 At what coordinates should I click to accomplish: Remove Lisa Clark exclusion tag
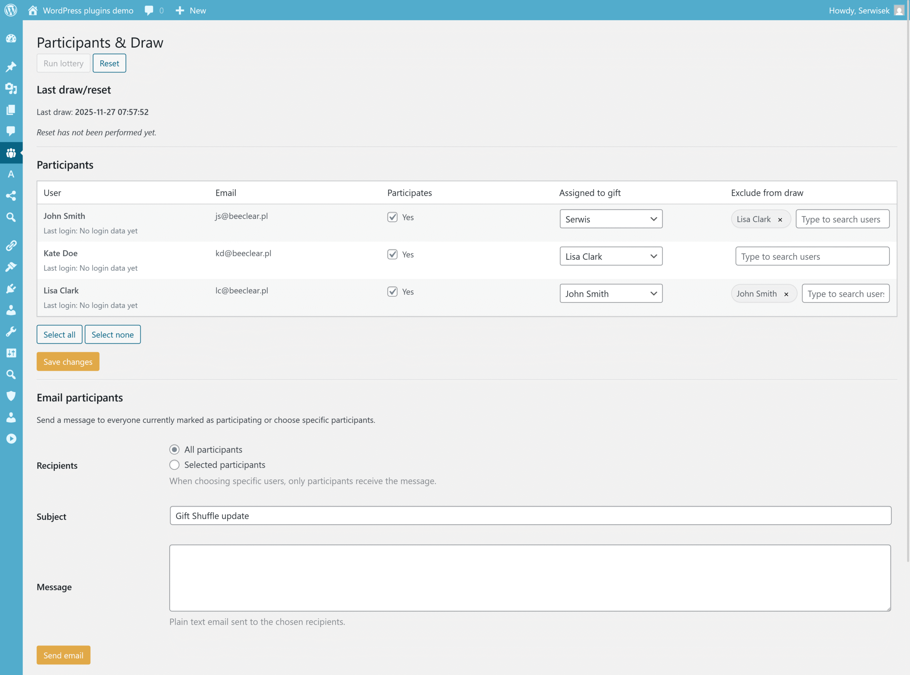click(x=780, y=220)
